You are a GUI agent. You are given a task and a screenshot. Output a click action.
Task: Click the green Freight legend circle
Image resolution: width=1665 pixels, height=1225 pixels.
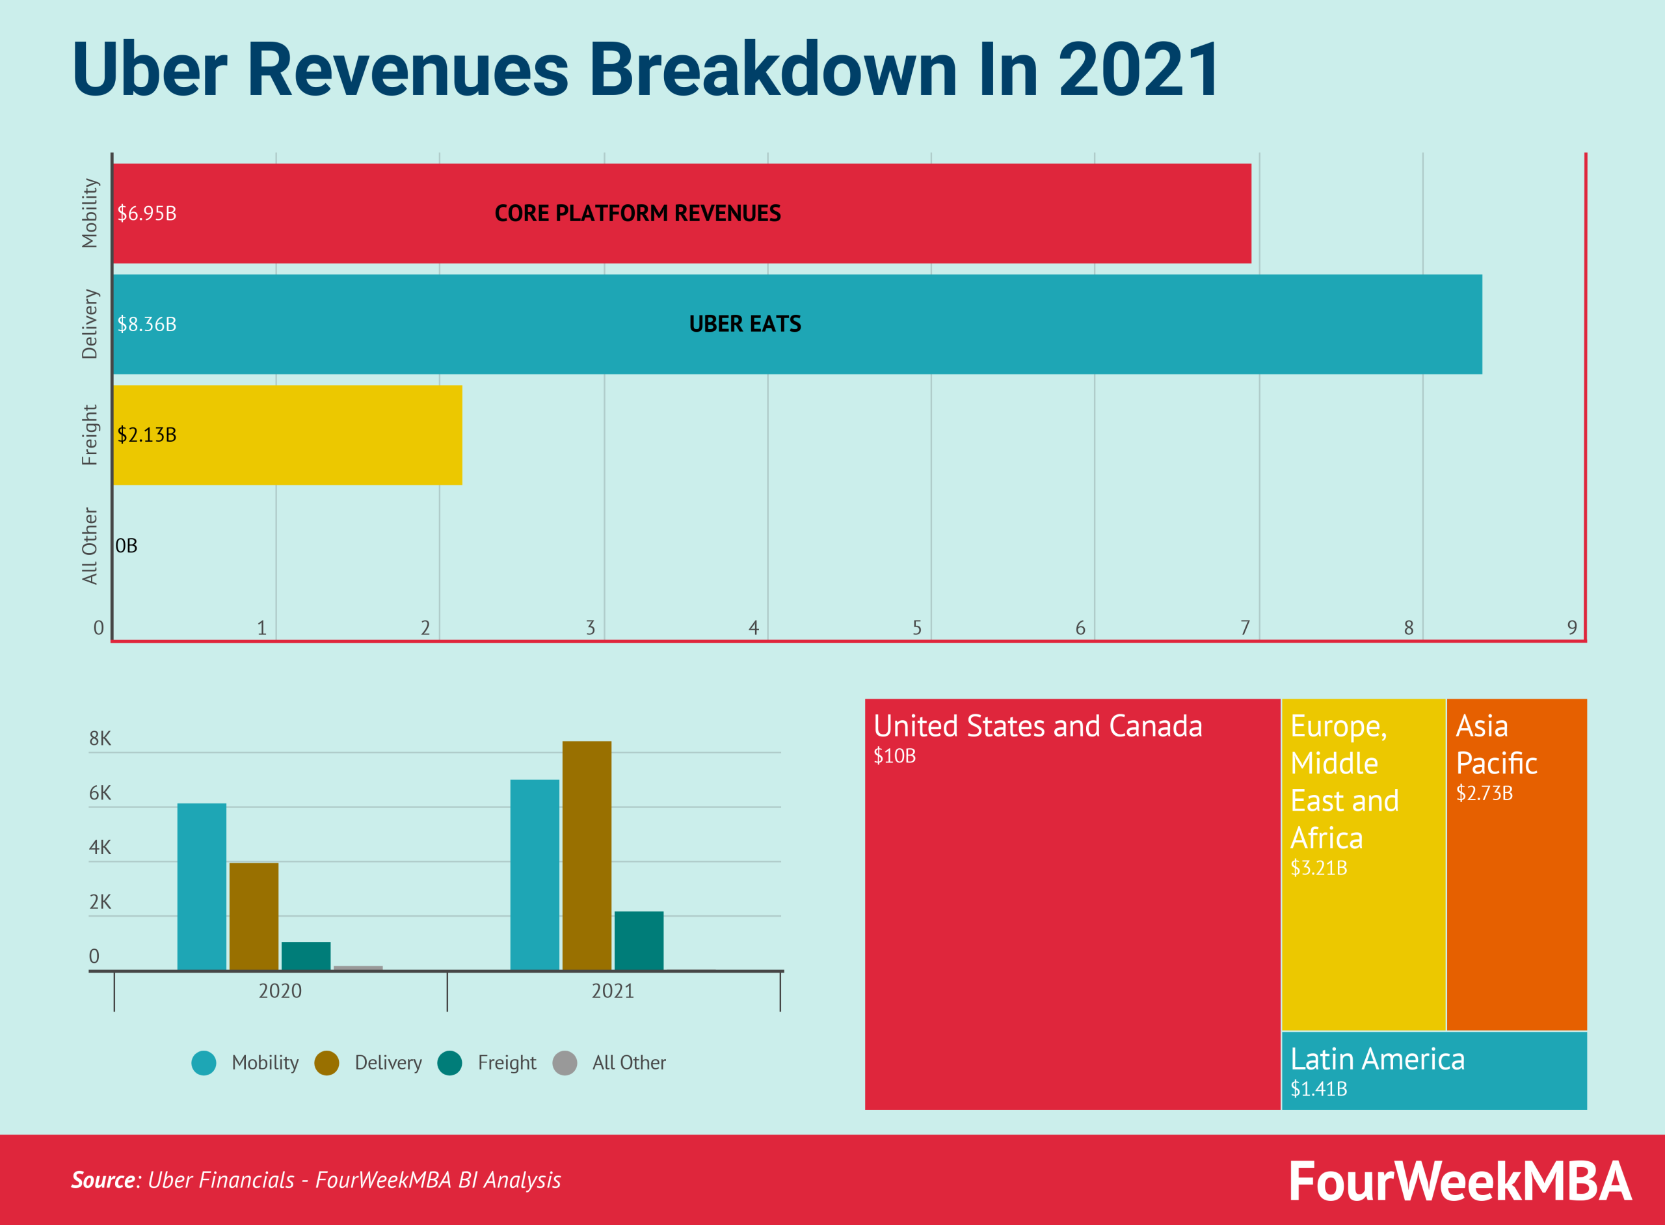pyautogui.click(x=450, y=1062)
